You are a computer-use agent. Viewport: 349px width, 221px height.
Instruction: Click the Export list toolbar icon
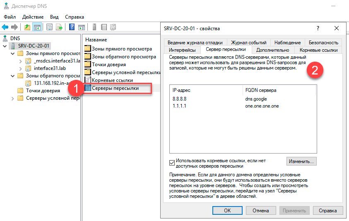coord(59,27)
